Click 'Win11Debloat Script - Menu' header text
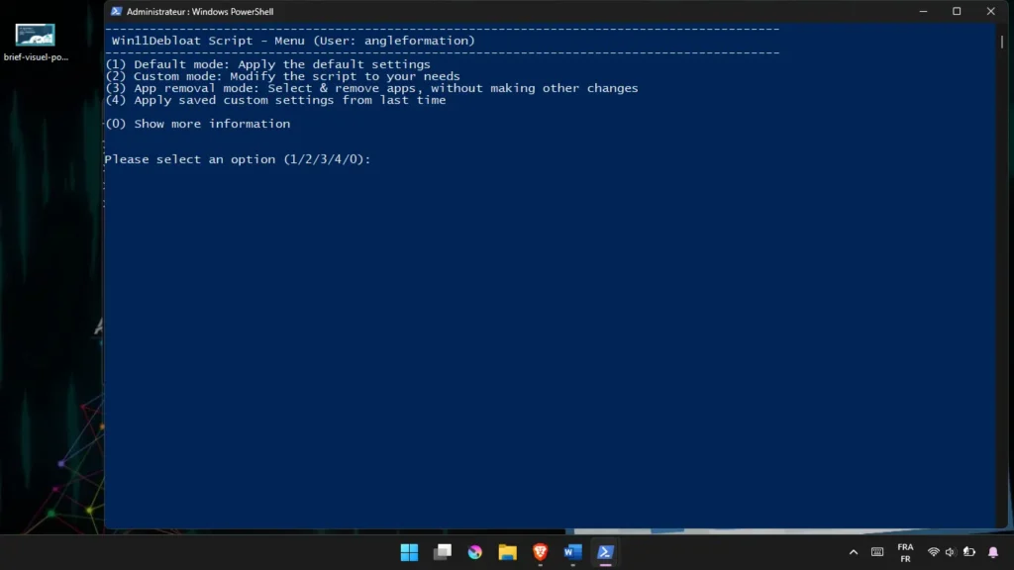Screen dimensions: 1014x570 293,41
